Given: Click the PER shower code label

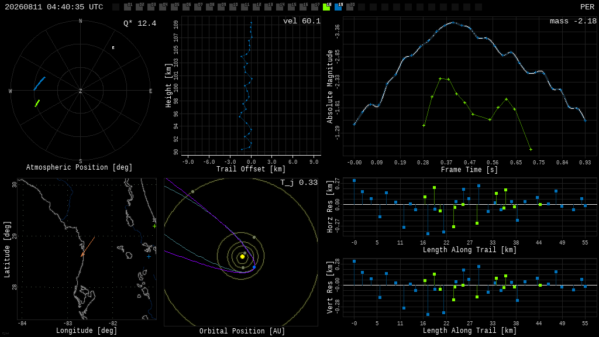Looking at the screenshot, I should point(587,7).
